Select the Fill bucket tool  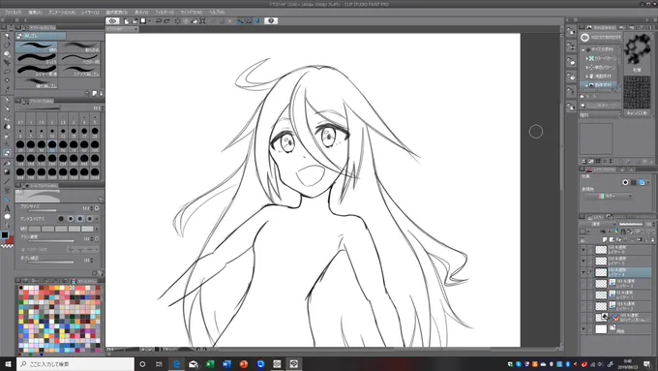pyautogui.click(x=7, y=164)
